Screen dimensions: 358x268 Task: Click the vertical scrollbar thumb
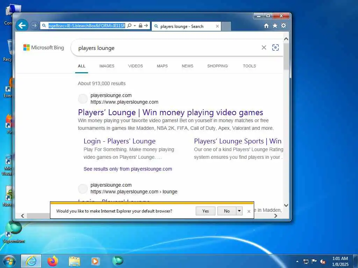(286, 57)
